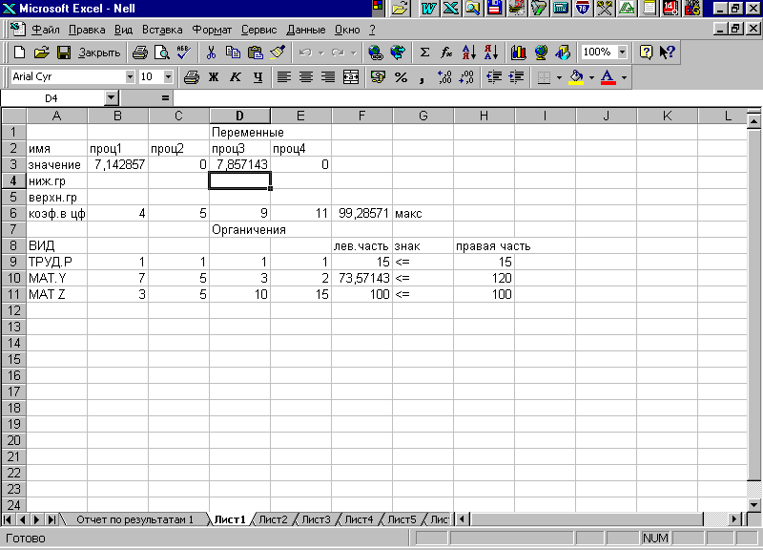Sort descending with the Я-А arrow icon

[491, 53]
